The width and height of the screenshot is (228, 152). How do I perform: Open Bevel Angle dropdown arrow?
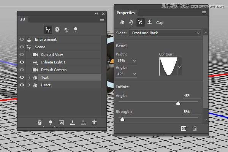coord(135,74)
